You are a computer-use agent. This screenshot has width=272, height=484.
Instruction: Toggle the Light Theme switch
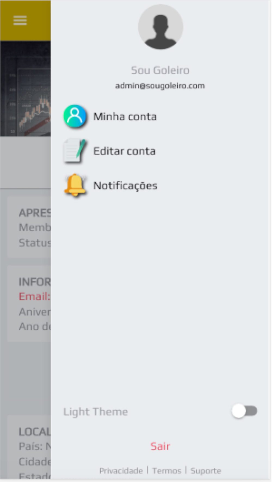click(245, 411)
